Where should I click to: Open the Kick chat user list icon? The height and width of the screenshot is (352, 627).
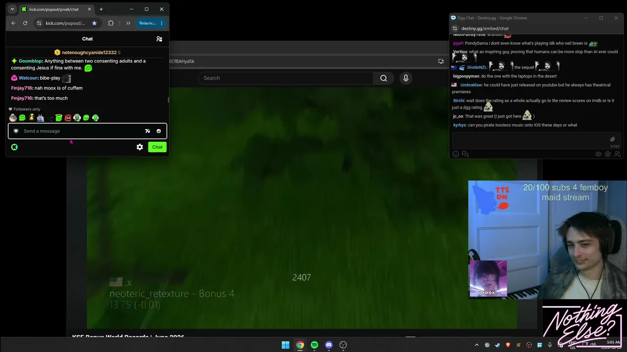point(159,39)
